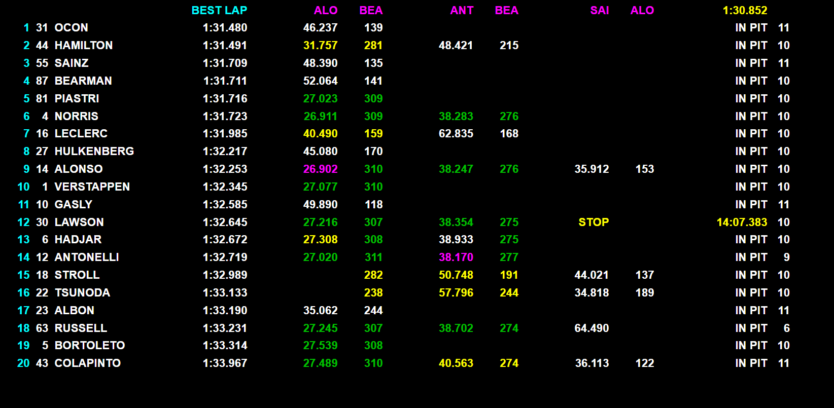
Task: Click HAMILTON's best lap time 1:31.491
Action: click(x=225, y=46)
